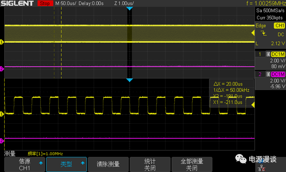Screen dimensions: 286x172
Task: Click the channel 2 bandwidth limit B icon
Action: click(x=268, y=74)
